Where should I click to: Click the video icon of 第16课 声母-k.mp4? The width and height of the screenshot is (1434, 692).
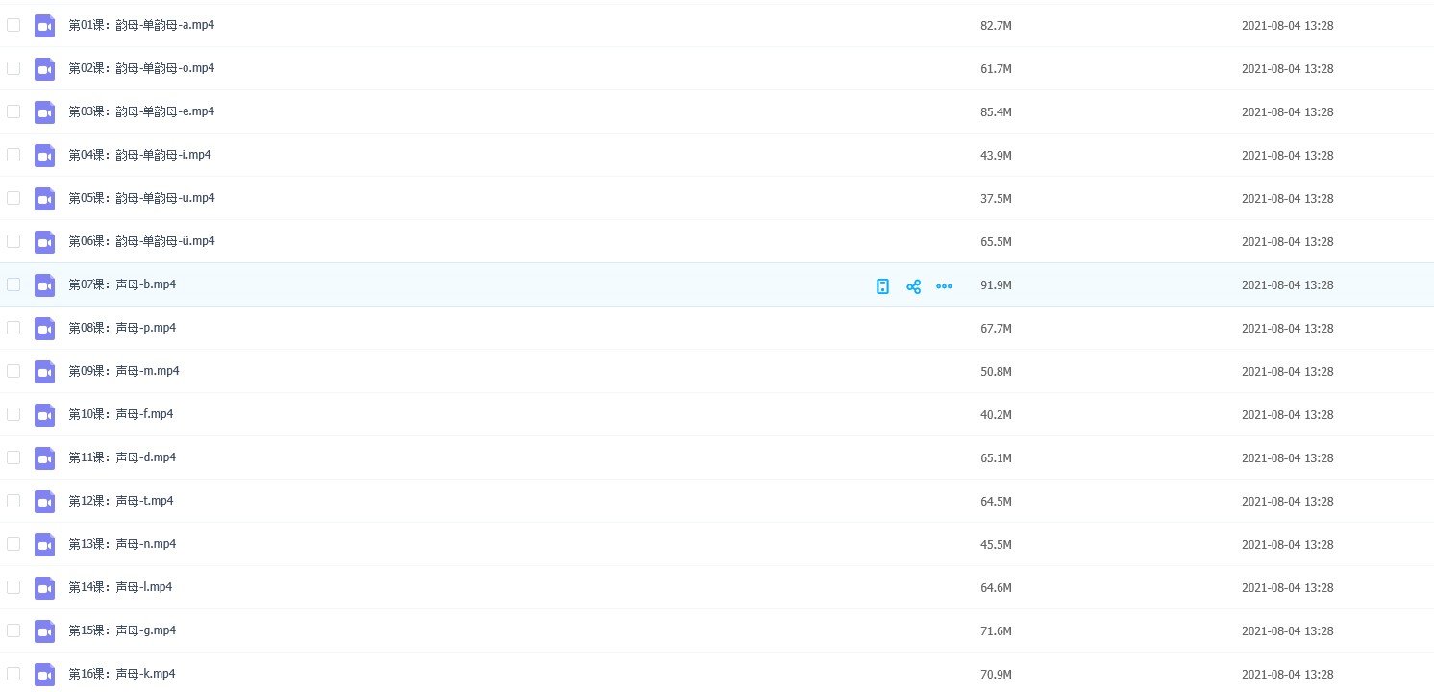click(44, 675)
